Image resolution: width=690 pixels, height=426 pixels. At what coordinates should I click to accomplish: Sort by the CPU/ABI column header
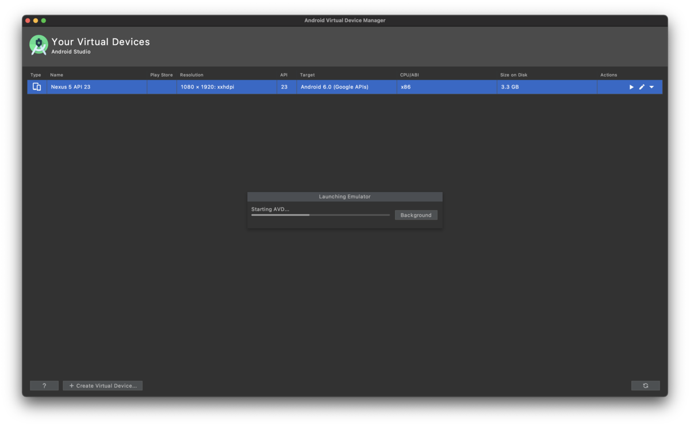(409, 75)
